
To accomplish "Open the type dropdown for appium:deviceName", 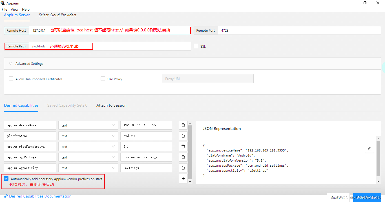I will (88, 125).
